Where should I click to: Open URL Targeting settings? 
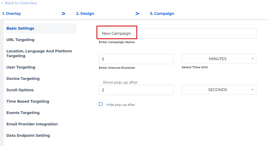point(20,40)
